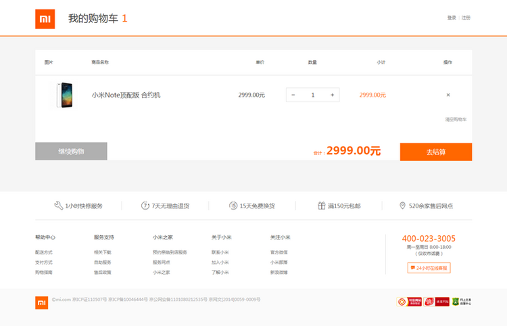
Task: Open the 购物指南 footer link
Action: pyautogui.click(x=44, y=273)
